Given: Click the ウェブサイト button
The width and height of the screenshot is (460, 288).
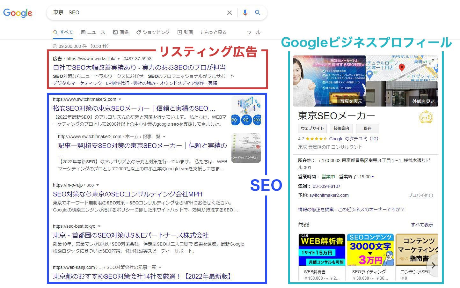Looking at the screenshot, I should tap(312, 129).
